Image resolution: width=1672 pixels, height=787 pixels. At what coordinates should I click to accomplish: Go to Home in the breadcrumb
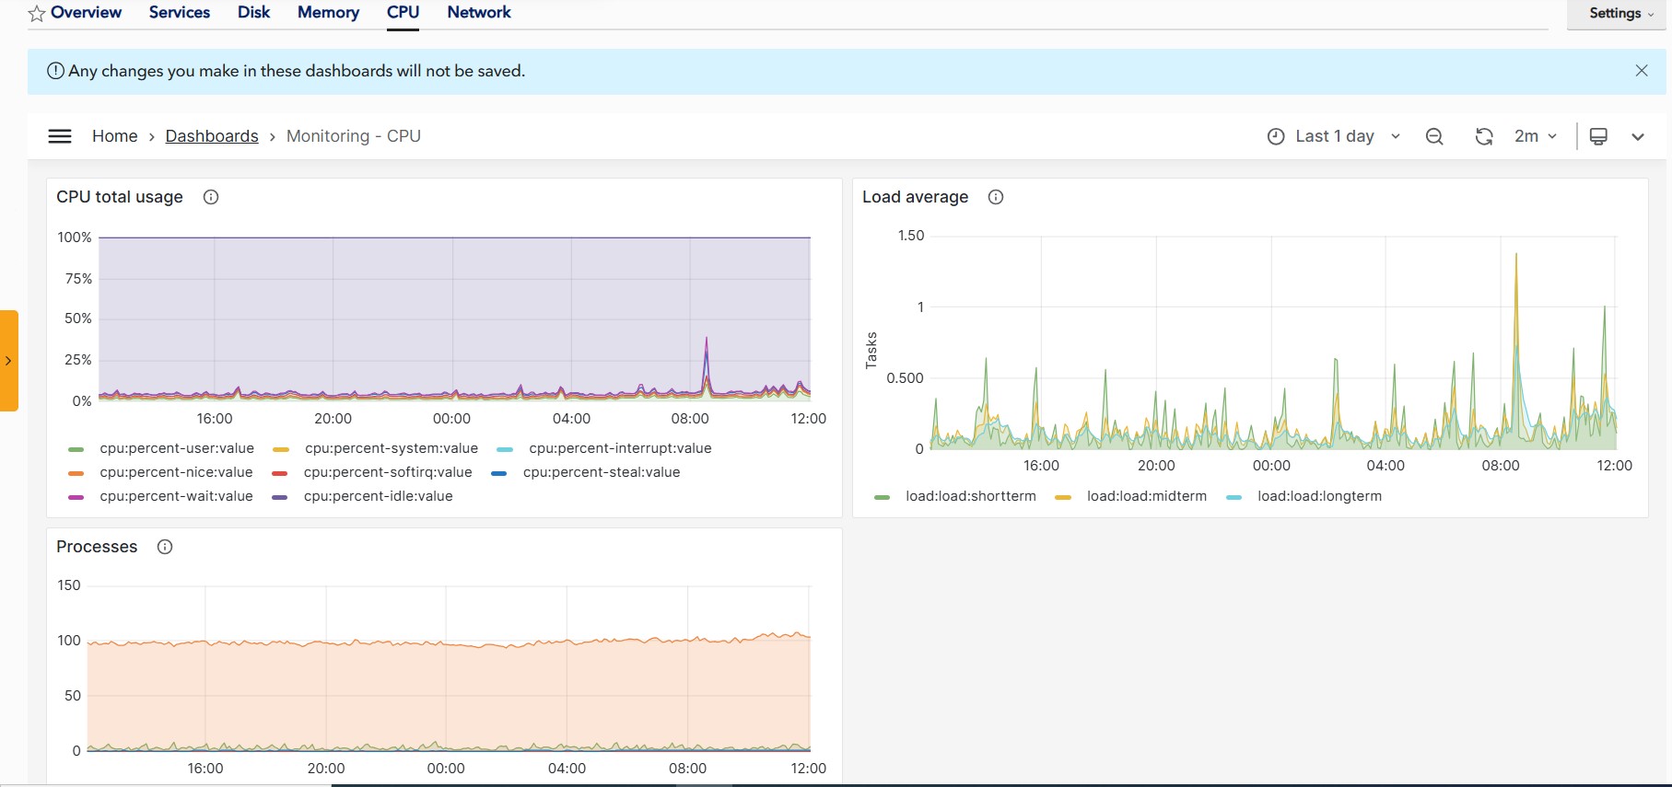[115, 136]
